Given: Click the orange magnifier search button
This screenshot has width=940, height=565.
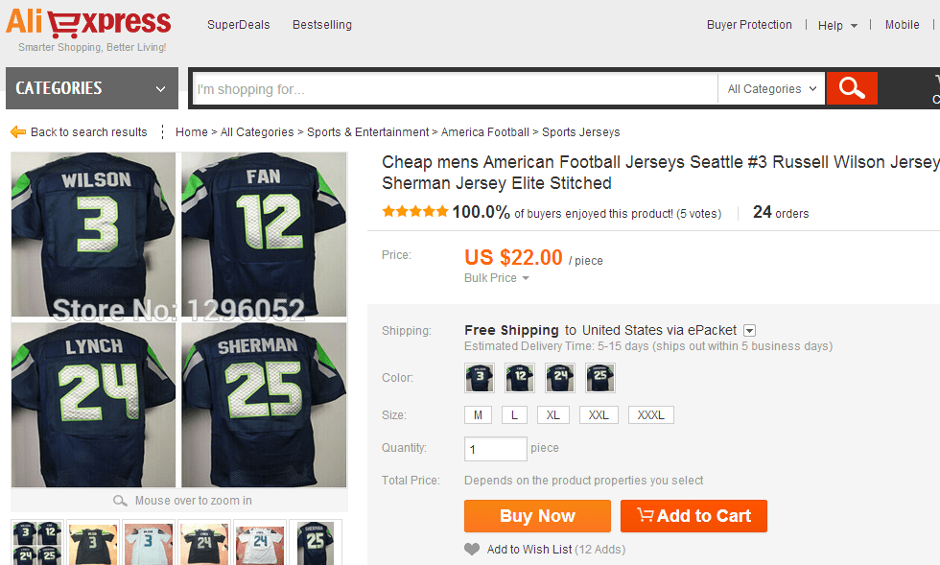Looking at the screenshot, I should (851, 88).
